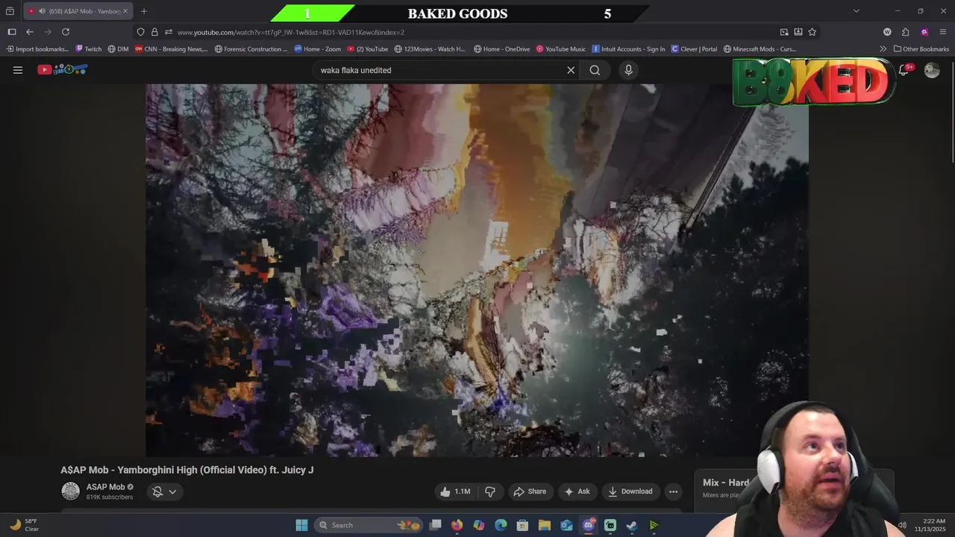Select the ASAP Mob YouTube tab
The height and width of the screenshot is (537, 955).
point(78,11)
